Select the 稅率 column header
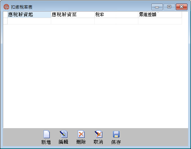This screenshot has width=191, height=149. pos(116,15)
